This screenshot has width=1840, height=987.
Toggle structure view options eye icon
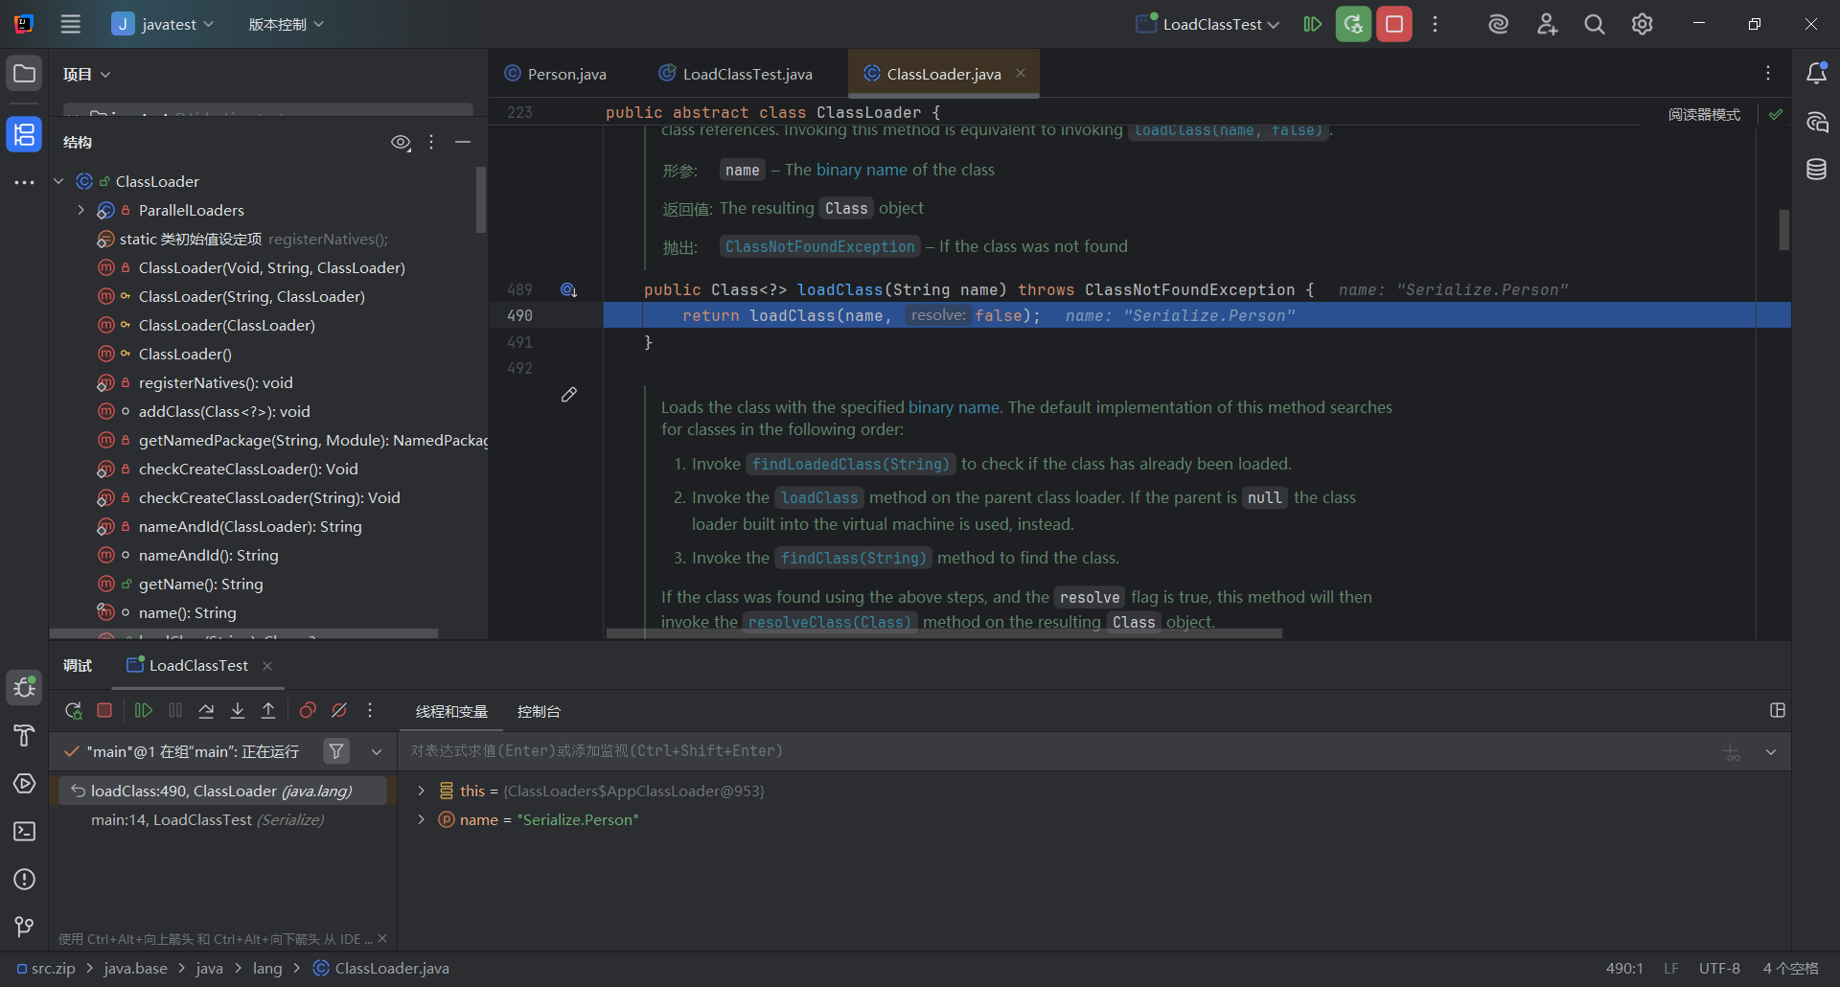click(401, 142)
